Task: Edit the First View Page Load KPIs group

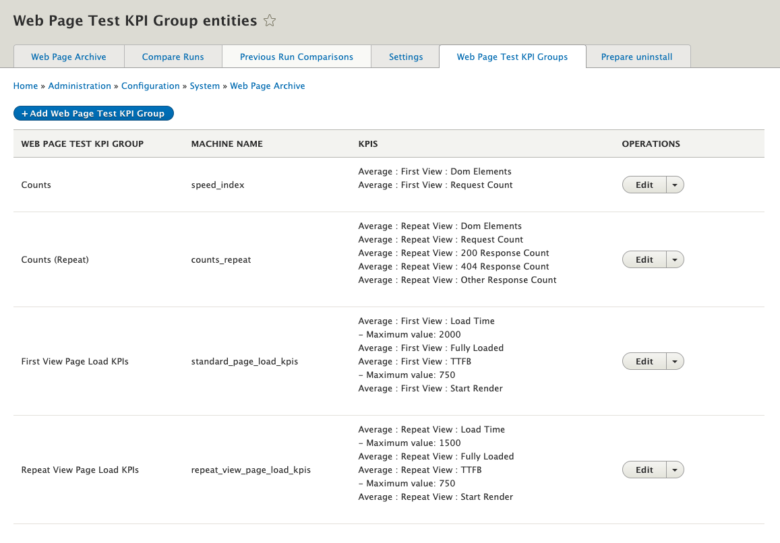Action: (x=644, y=361)
